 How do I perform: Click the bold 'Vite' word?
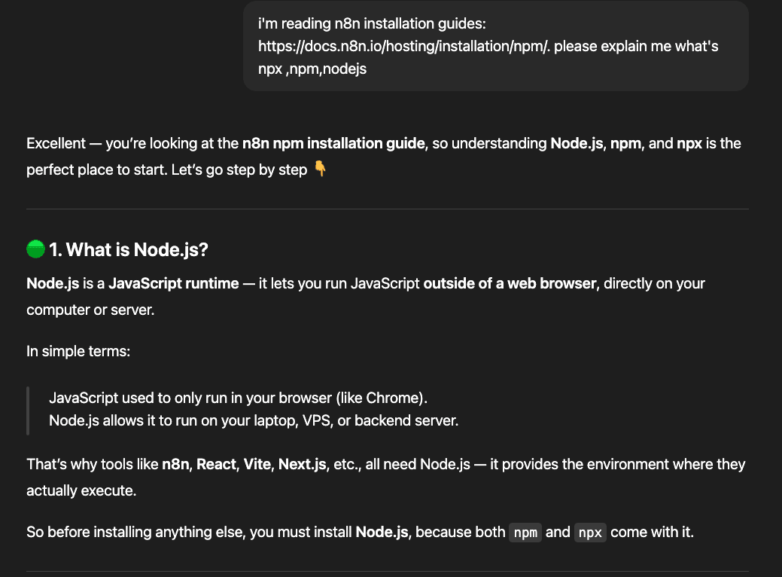(x=257, y=465)
